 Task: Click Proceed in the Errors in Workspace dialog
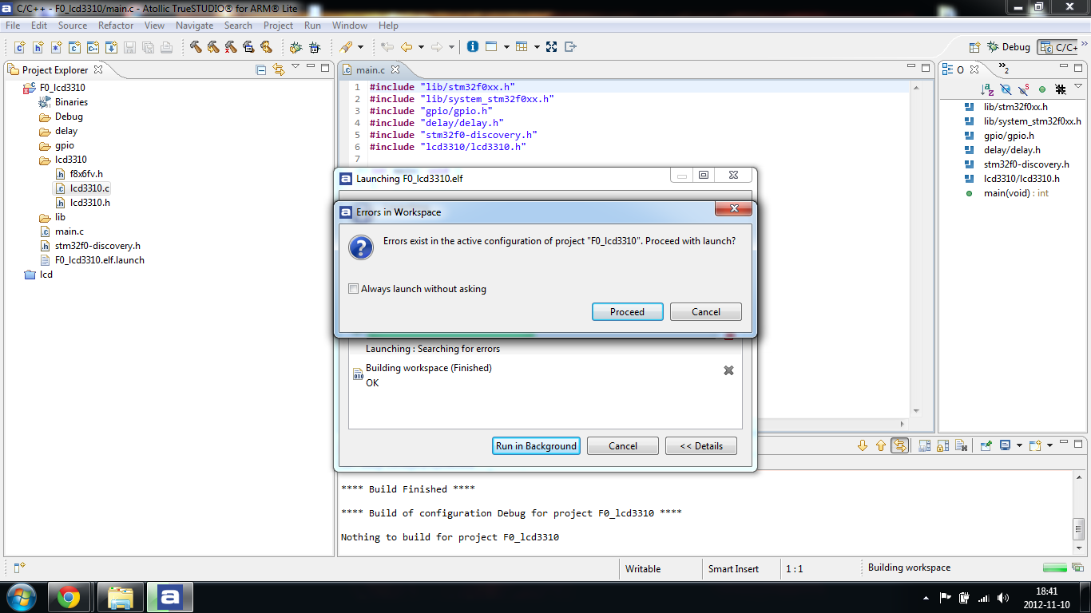[627, 311]
